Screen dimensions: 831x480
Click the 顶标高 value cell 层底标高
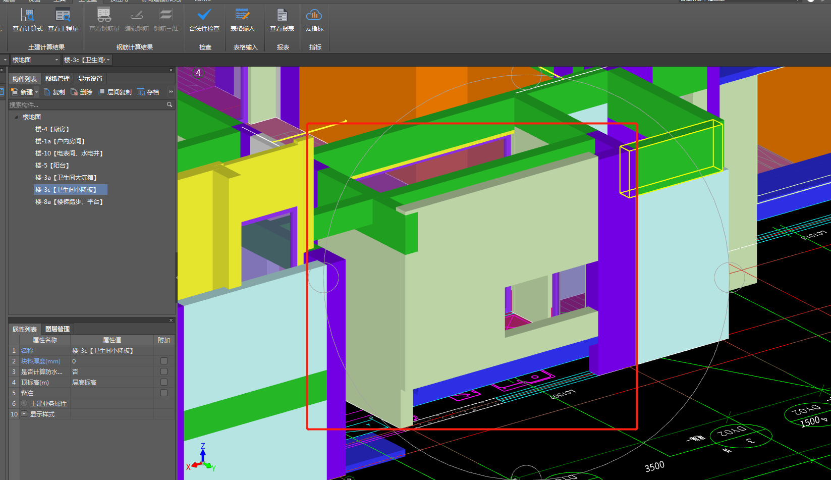click(112, 382)
